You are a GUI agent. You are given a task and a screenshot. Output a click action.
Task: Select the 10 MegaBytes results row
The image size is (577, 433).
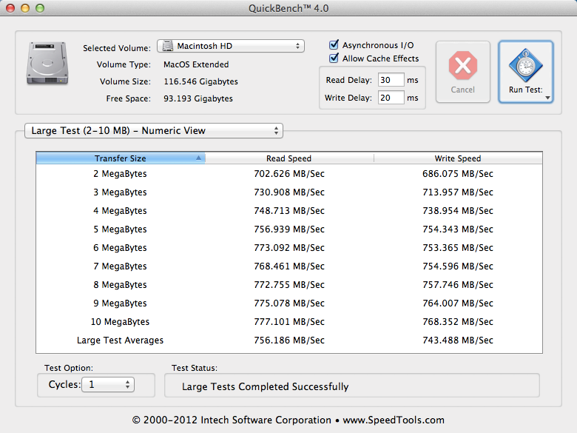288,322
